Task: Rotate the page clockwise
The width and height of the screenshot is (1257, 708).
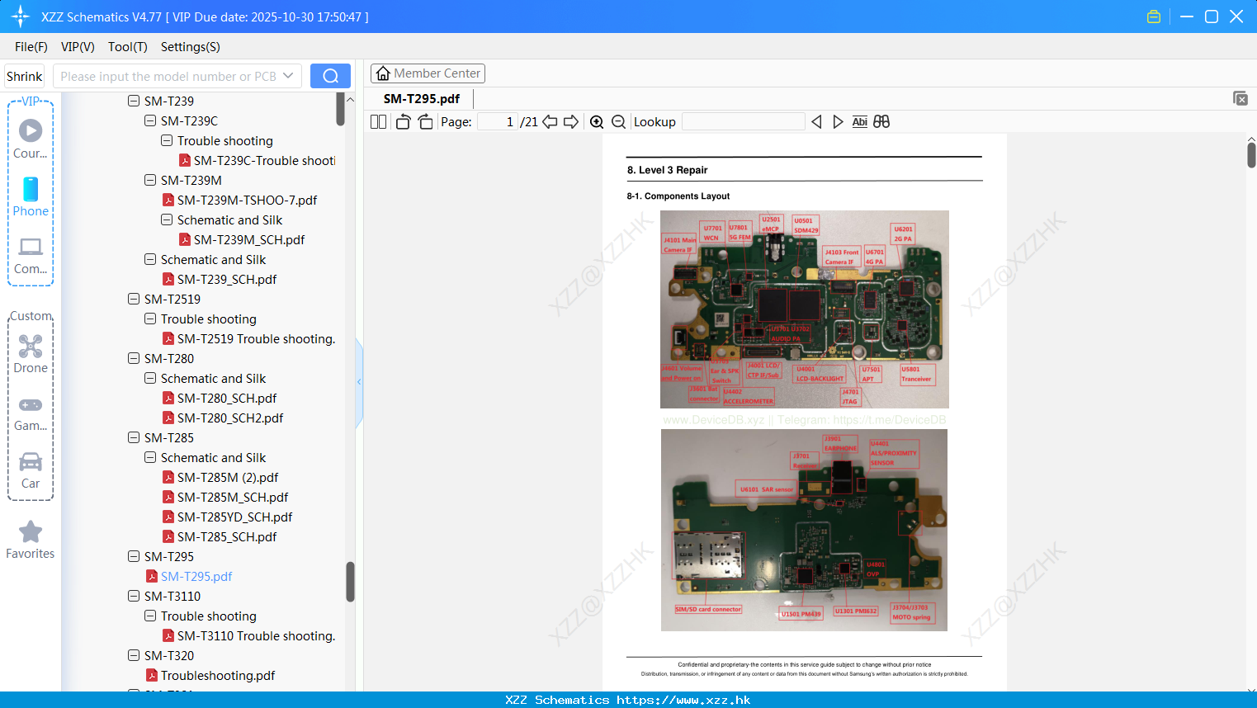Action: 425,122
